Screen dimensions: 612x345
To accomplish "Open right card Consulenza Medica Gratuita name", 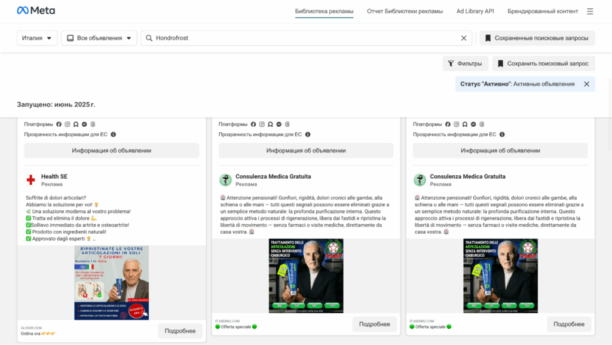I will click(x=467, y=176).
